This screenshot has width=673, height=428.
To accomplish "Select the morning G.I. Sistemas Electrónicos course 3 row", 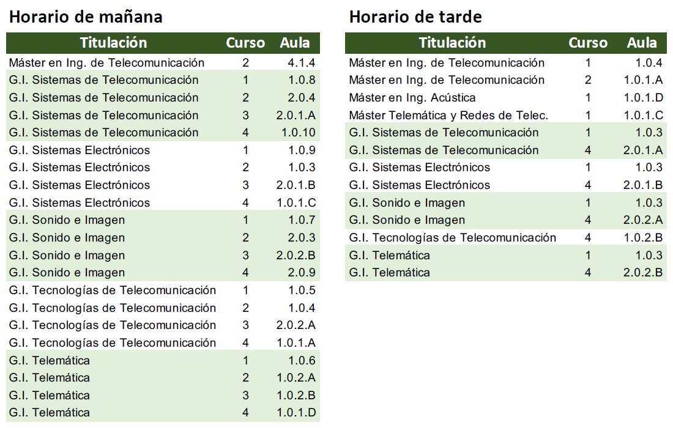I will (163, 185).
